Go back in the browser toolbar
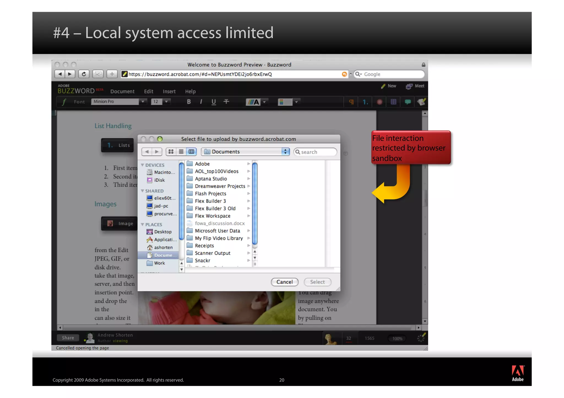This screenshot has height=398, width=564. pos(60,74)
